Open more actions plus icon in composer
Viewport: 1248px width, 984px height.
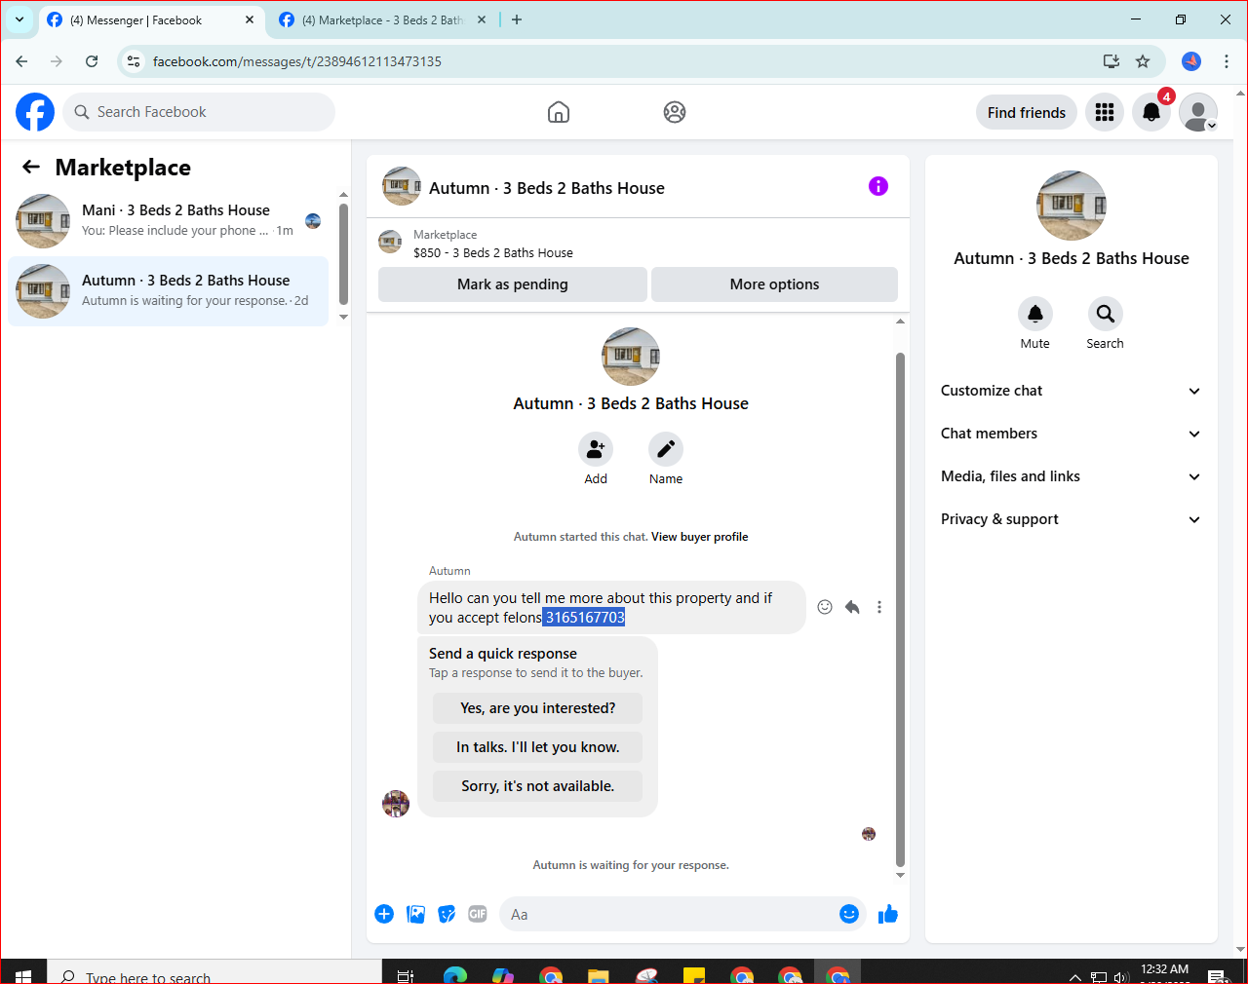tap(384, 914)
